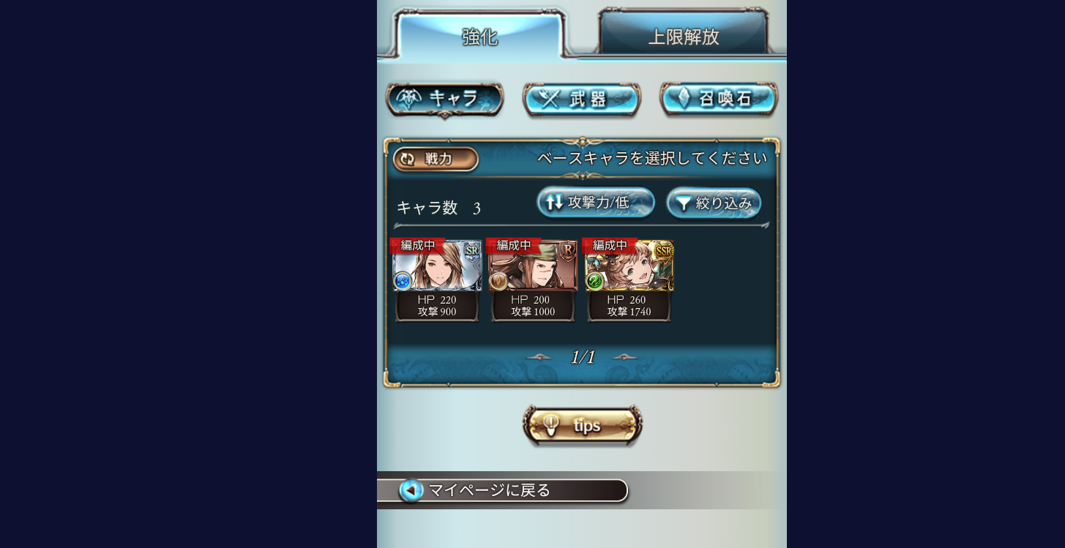The height and width of the screenshot is (548, 1065).
Task: Switch to the 強化 tab
Action: click(x=480, y=35)
